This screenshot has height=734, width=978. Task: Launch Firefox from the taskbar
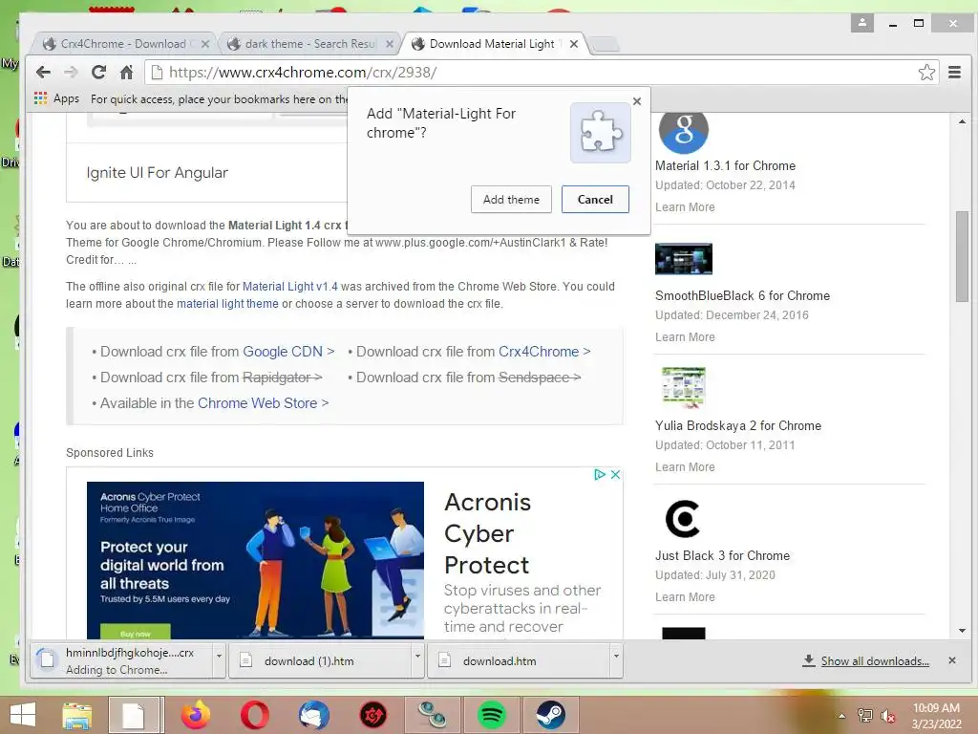[196, 715]
